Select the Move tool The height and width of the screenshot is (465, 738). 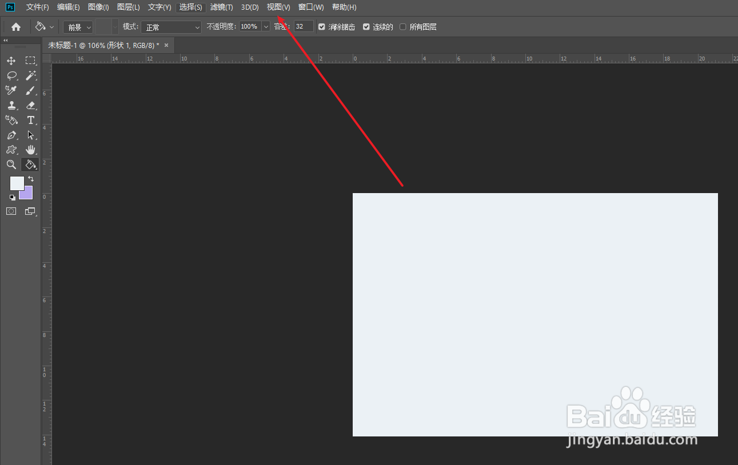[11, 60]
